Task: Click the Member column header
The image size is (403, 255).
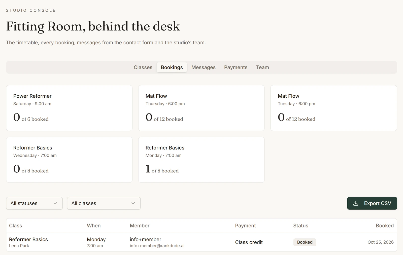Action: (140, 226)
